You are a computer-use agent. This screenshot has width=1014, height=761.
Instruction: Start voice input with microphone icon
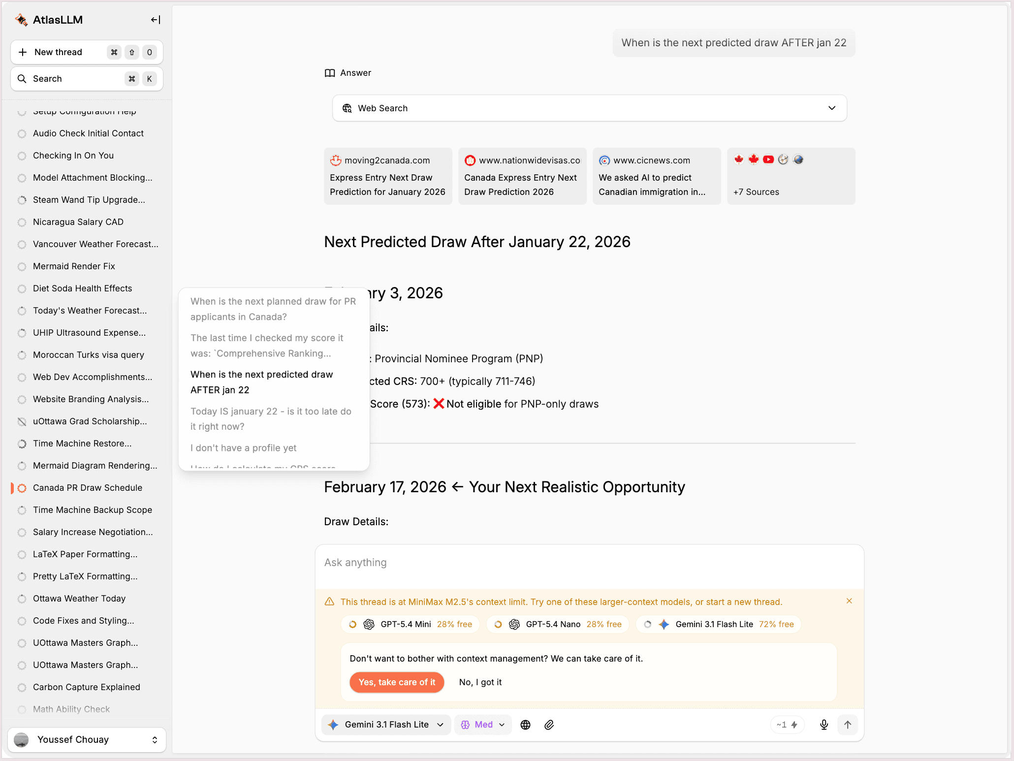pos(824,725)
